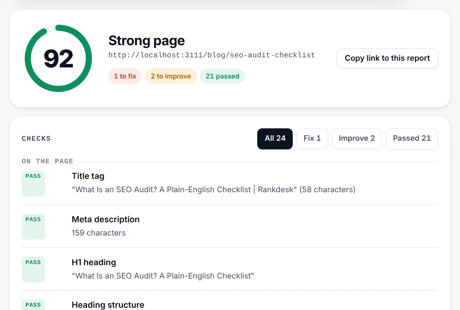Image resolution: width=460 pixels, height=310 pixels.
Task: Click the CHECKS section label
Action: point(36,139)
